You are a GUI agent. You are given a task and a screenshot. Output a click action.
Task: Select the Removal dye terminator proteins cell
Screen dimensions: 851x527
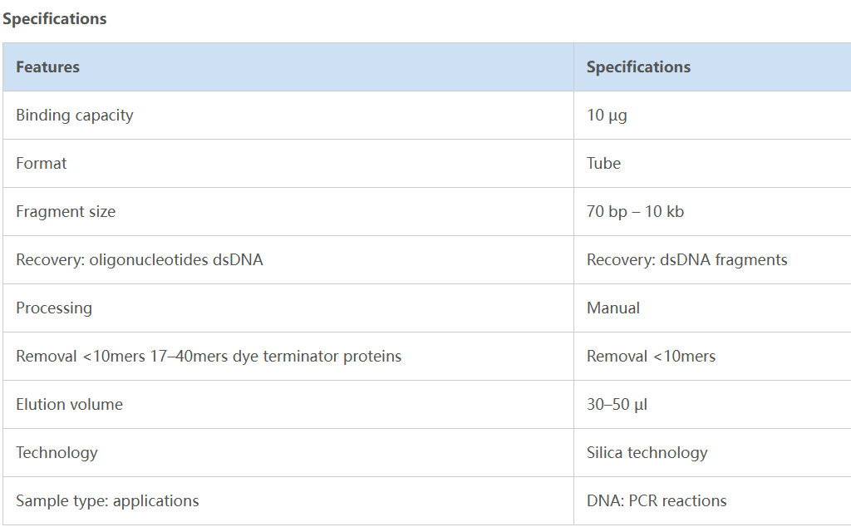[209, 357]
